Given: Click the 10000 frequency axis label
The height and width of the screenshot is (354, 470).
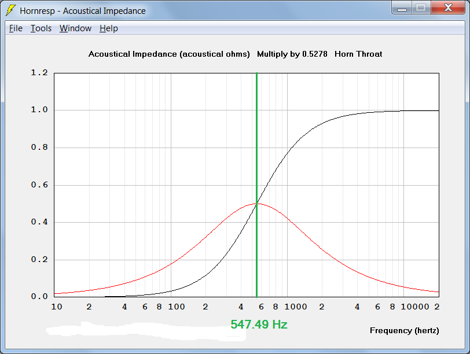Looking at the screenshot, I should [415, 307].
